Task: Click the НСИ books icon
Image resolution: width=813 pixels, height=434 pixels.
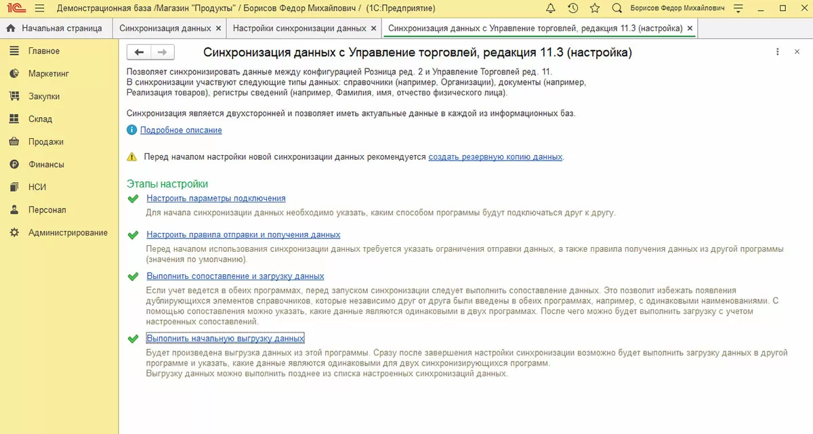Action: click(x=14, y=187)
